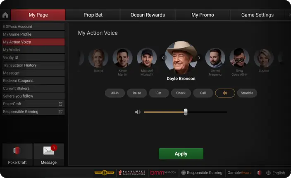Click the gold badge logo in footer
The width and height of the screenshot is (291, 178).
(104, 173)
